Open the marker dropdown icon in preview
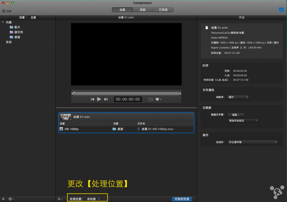Viewport: 287px width, 202px height. [x=158, y=99]
